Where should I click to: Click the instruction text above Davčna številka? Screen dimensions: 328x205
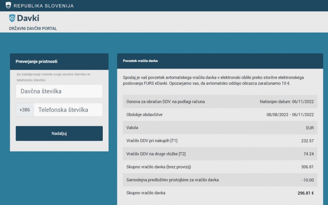[53, 77]
